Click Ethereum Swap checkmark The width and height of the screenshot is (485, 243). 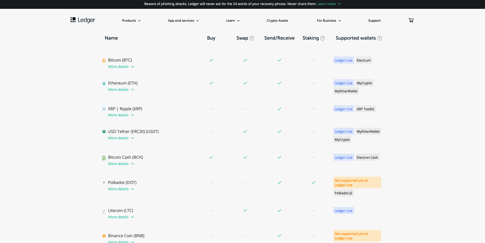(x=245, y=83)
